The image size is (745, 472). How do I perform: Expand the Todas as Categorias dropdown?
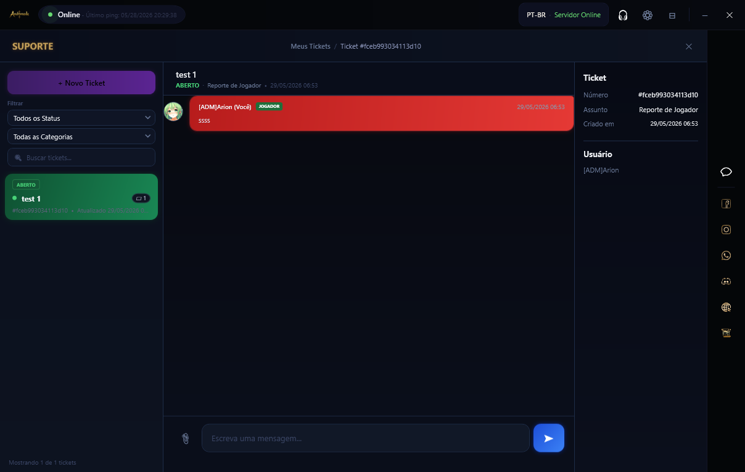(81, 136)
